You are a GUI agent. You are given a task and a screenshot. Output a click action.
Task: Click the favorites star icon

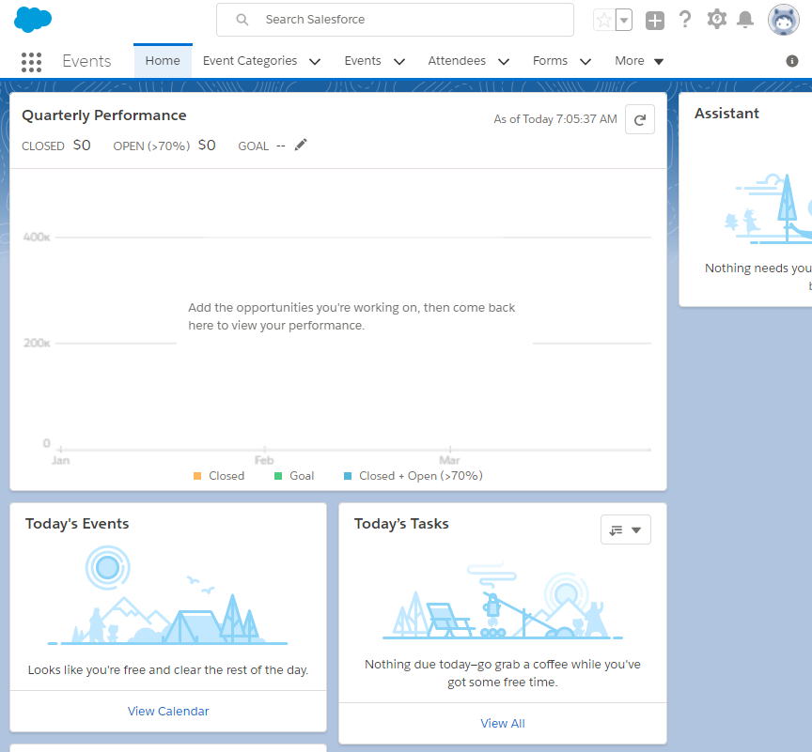click(x=603, y=20)
